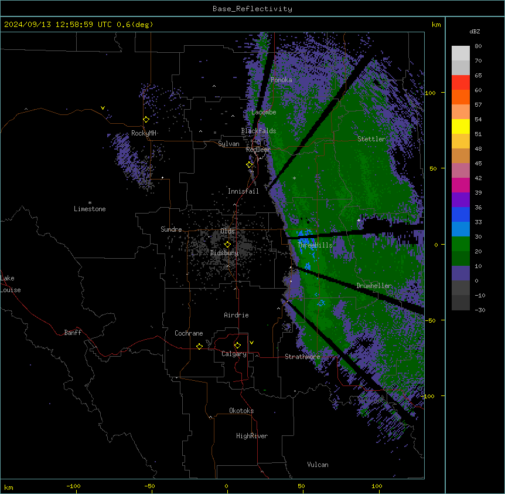The height and width of the screenshot is (494, 505).
Task: Select the red 60-65 dBZ legend swatch
Action: [460, 83]
